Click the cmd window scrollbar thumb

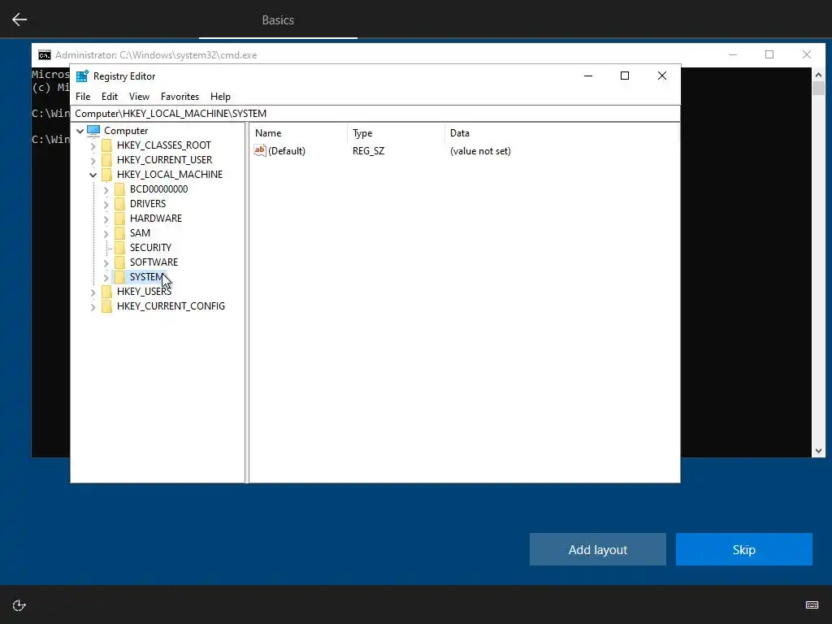tap(818, 88)
